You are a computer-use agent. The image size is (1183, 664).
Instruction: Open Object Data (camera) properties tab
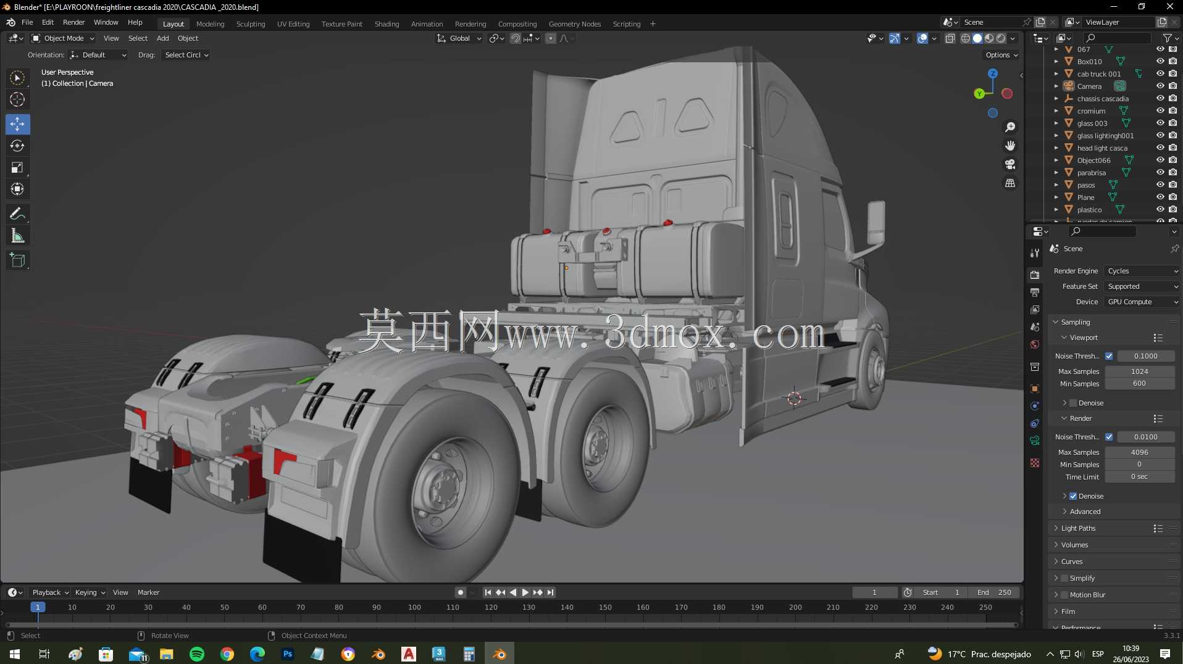coord(1035,441)
